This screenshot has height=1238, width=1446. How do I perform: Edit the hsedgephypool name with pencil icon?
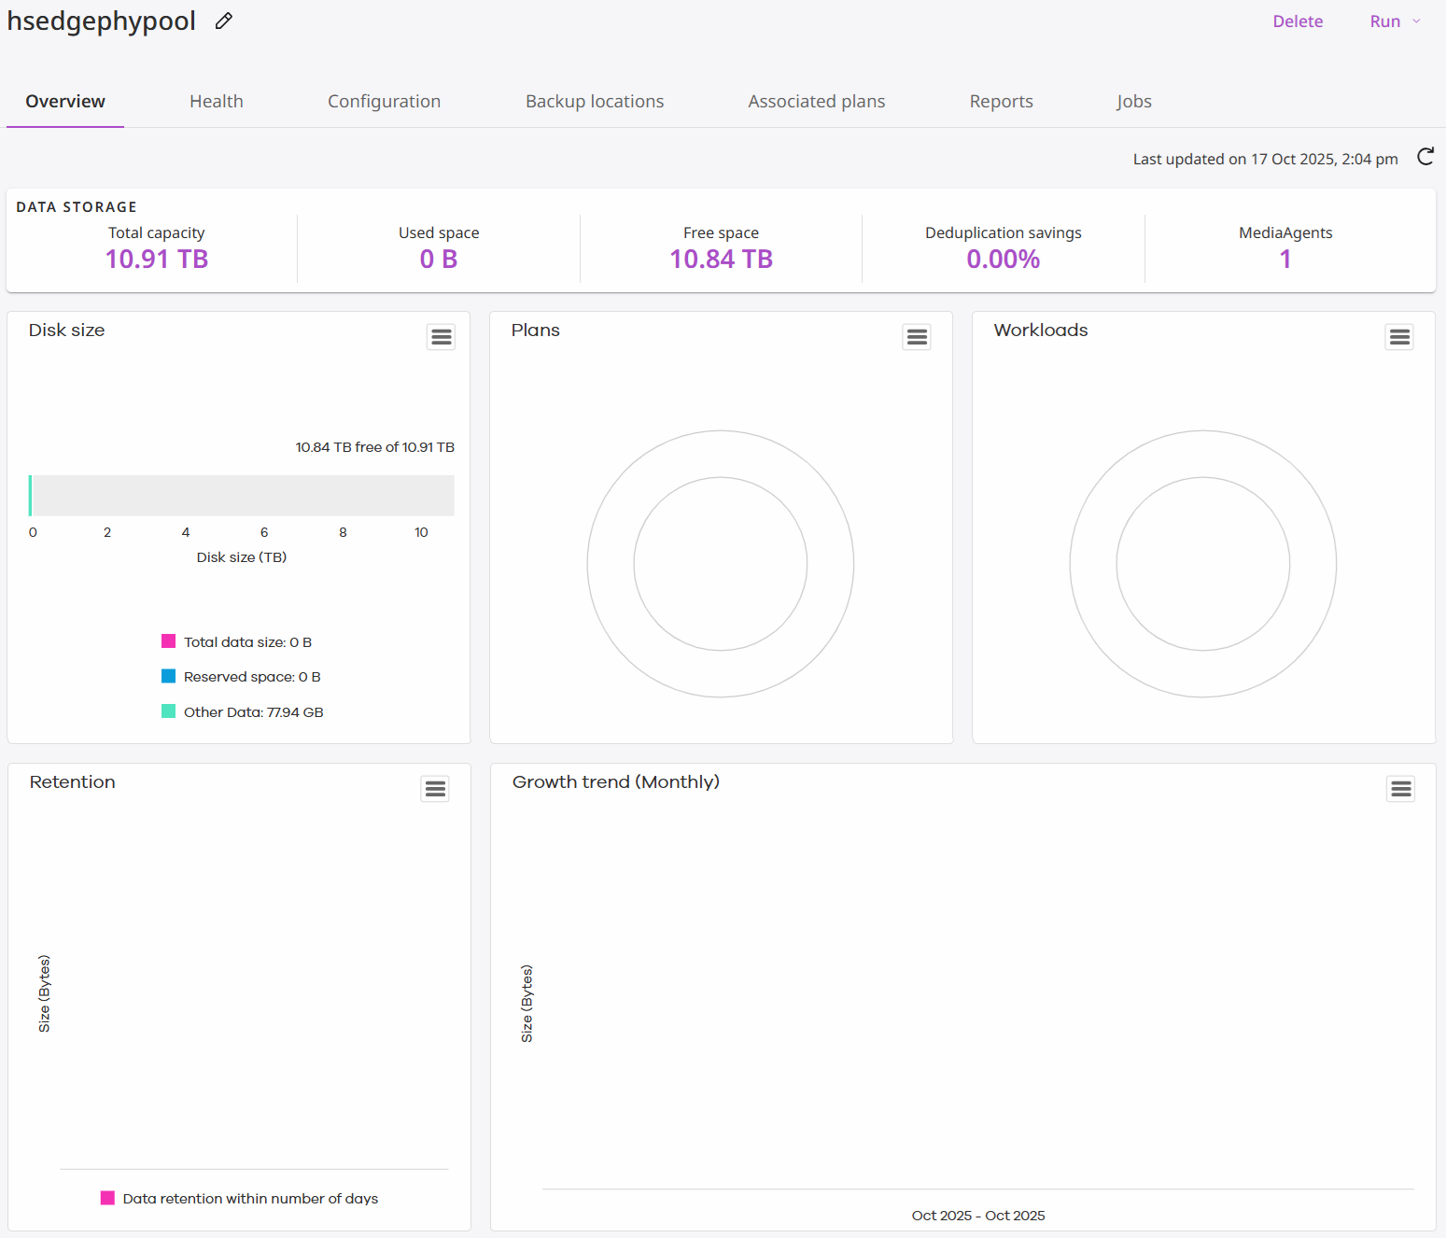(x=223, y=21)
